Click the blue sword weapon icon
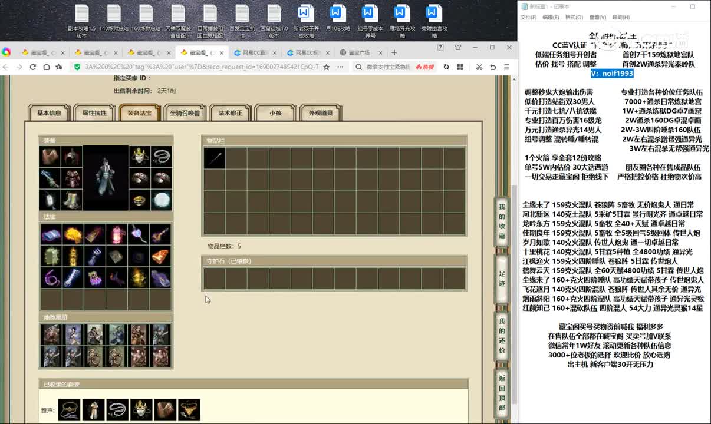Viewport: 711px width, 424px height. pos(50,178)
